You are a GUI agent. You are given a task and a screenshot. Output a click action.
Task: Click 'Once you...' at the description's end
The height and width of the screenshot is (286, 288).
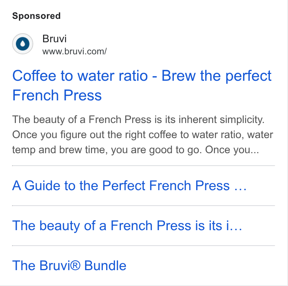tap(232, 150)
